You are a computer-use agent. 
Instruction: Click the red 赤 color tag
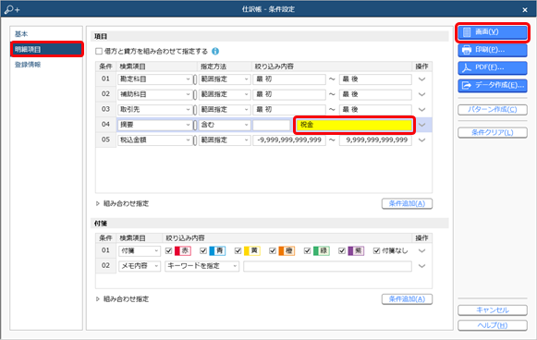tap(182, 251)
